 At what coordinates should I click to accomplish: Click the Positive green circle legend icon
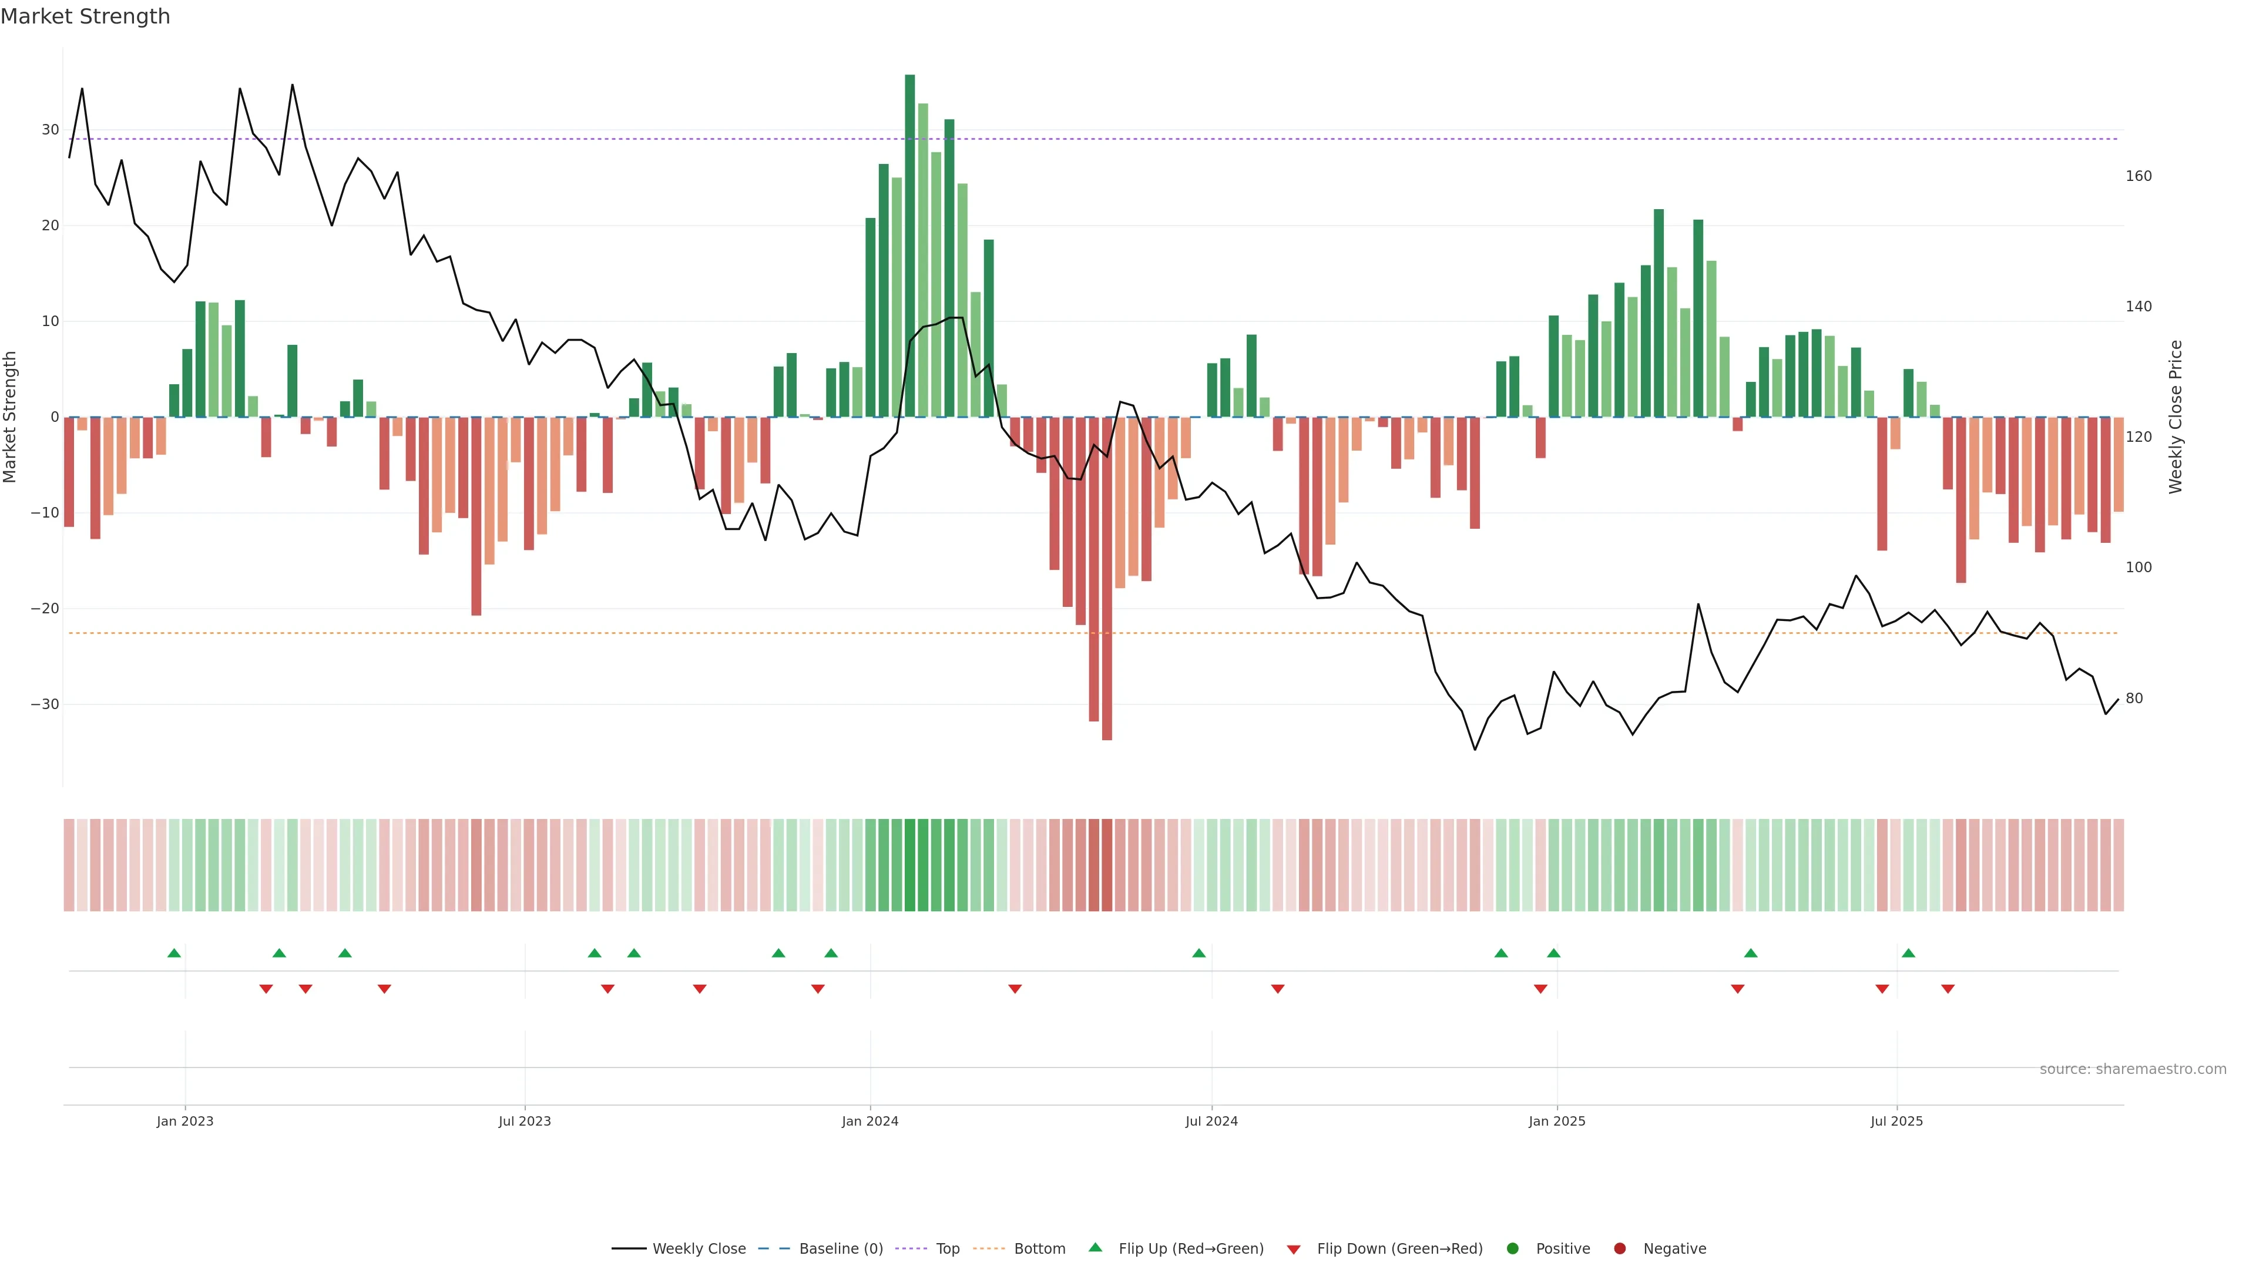tap(1512, 1249)
